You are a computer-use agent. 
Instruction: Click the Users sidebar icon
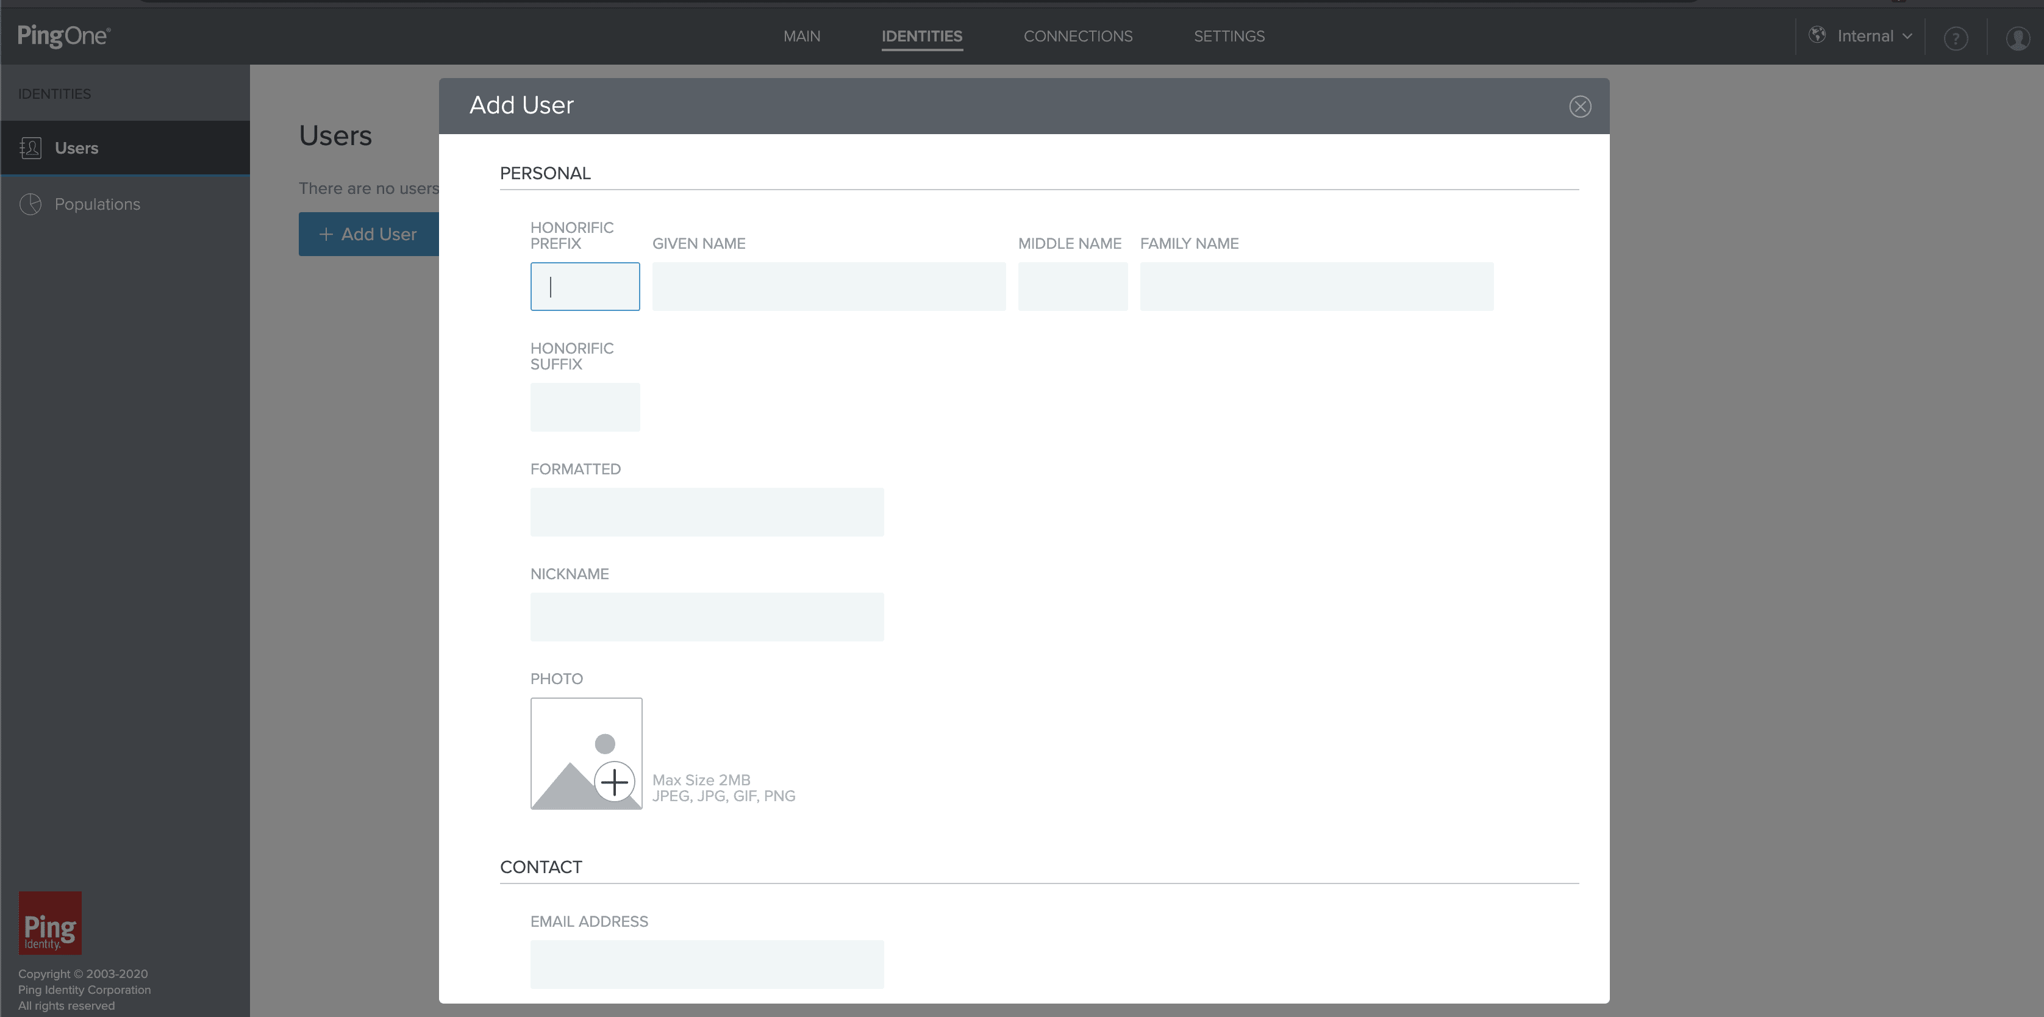pyautogui.click(x=30, y=148)
